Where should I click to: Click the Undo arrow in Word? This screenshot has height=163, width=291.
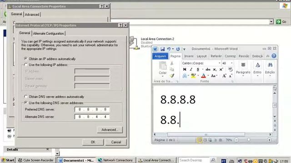pyautogui.click(x=169, y=49)
